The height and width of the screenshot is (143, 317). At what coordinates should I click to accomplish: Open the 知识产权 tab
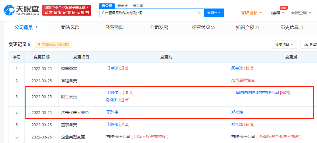pos(247,28)
